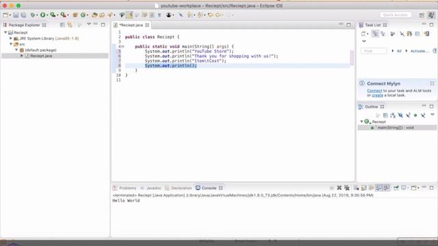Screen dimensions: 438x246
Task: Select the Console tab
Action: (x=209, y=188)
